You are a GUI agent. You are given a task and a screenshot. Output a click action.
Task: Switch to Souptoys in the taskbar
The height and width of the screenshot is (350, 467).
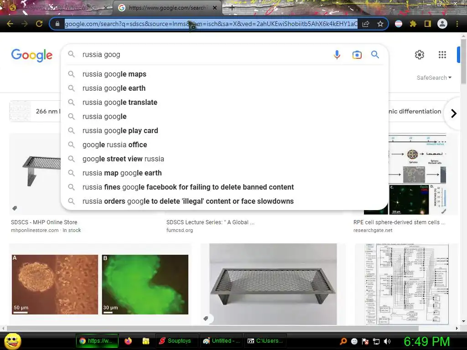tap(176, 341)
